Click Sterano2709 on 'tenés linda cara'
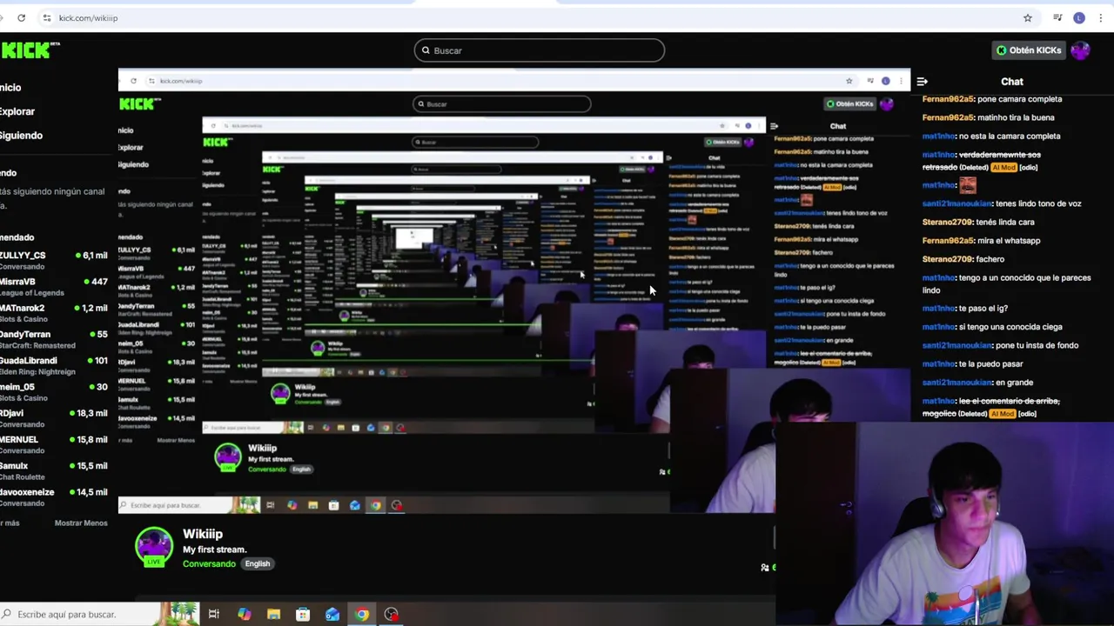Screen dimensions: 1114x626 [x=947, y=223]
